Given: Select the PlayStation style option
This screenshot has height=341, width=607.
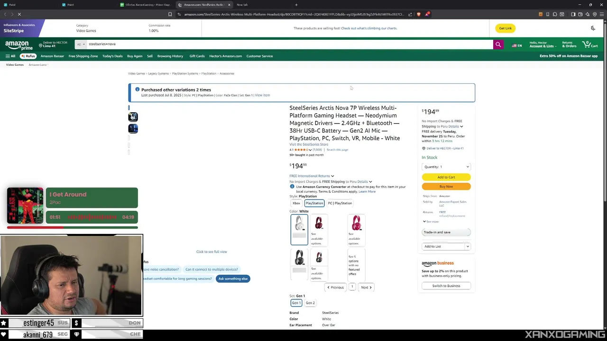Looking at the screenshot, I should click(314, 203).
